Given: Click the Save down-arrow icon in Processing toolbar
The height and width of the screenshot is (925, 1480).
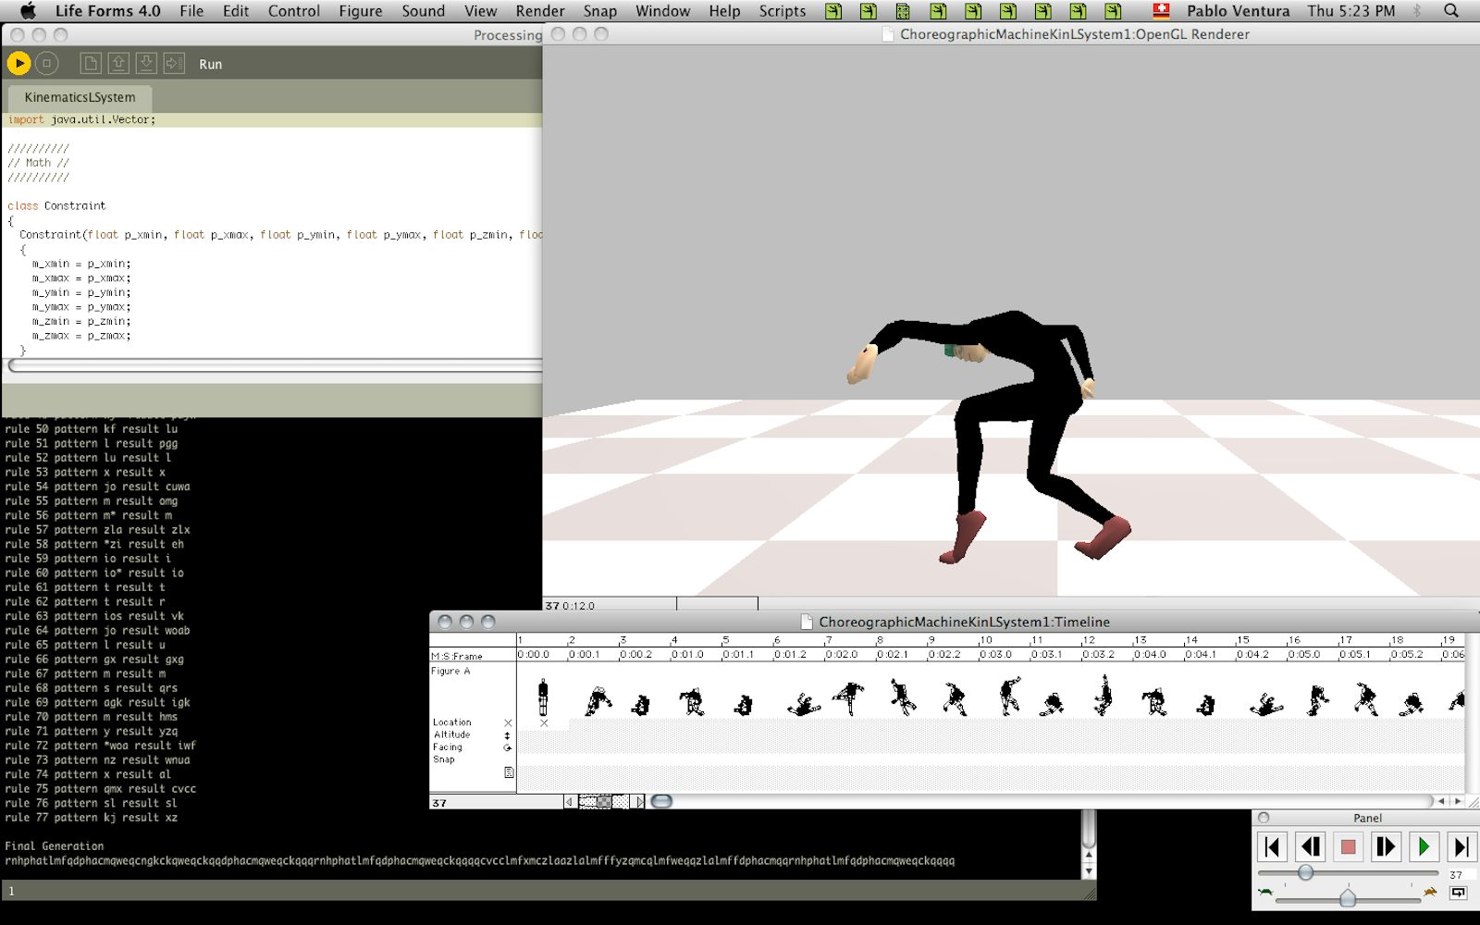Looking at the screenshot, I should [147, 63].
